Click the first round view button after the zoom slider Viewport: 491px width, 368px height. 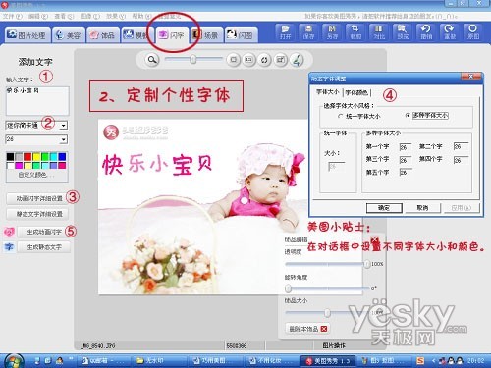[x=234, y=60]
